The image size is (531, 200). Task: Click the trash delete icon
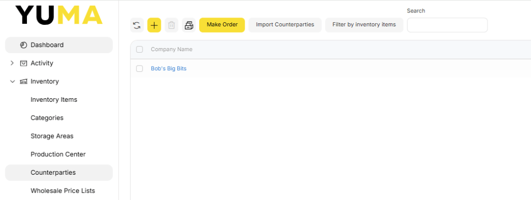[x=171, y=25]
